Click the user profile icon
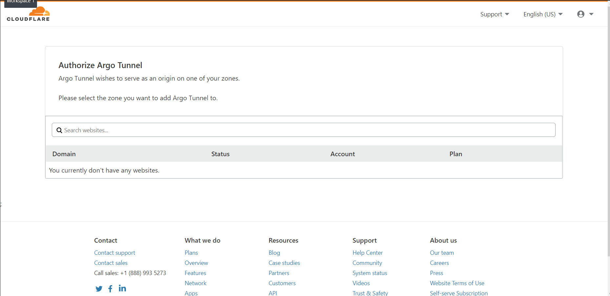Viewport: 610px width, 296px height. (x=580, y=14)
